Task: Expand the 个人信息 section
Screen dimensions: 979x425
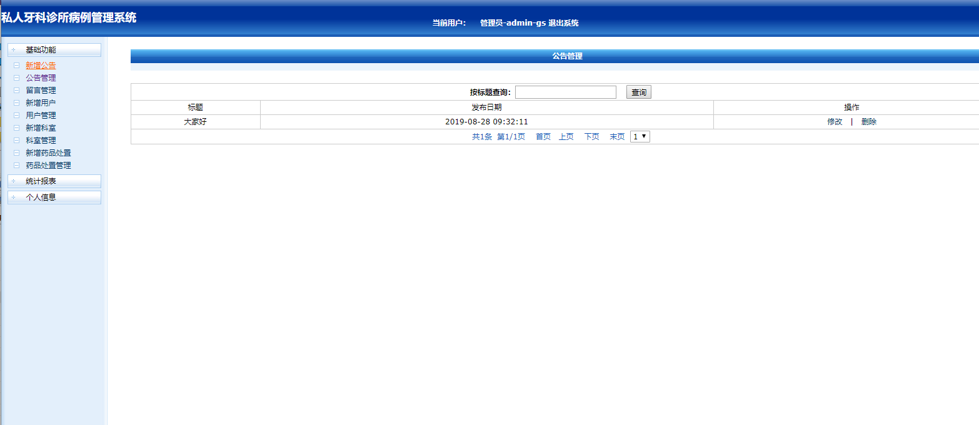Action: tap(54, 197)
